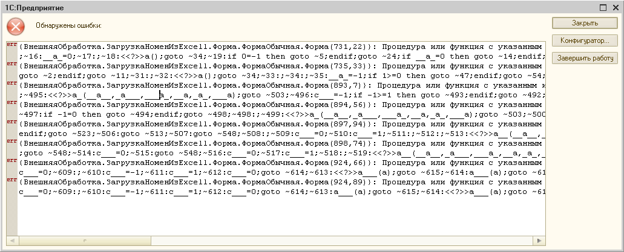
Task: Click horizontal scrollbar right arrow
Action: click(539, 241)
